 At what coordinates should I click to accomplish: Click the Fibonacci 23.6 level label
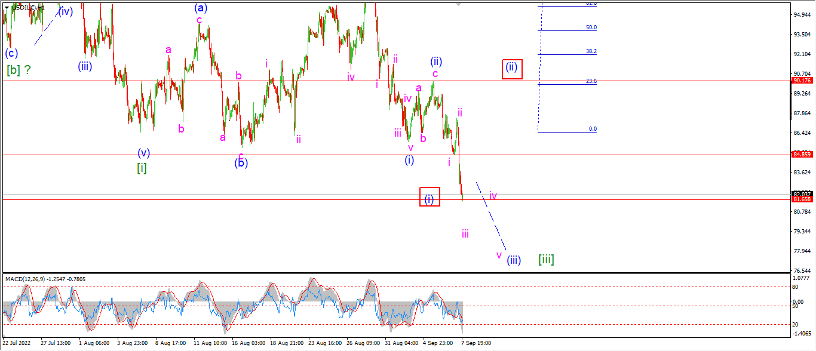point(591,81)
